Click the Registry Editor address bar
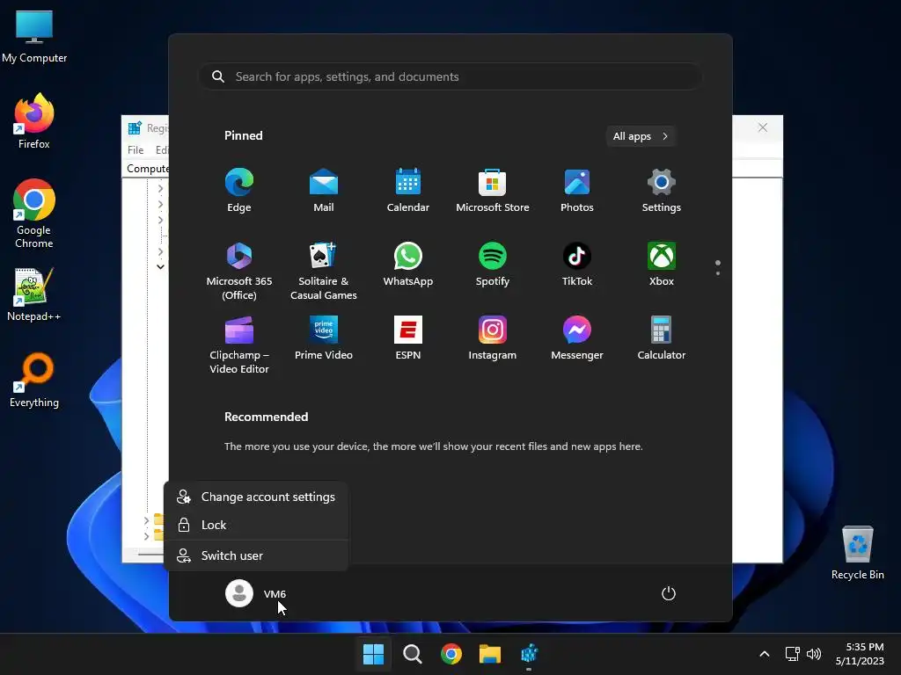Screen dimensions: 901x675 click(x=147, y=168)
